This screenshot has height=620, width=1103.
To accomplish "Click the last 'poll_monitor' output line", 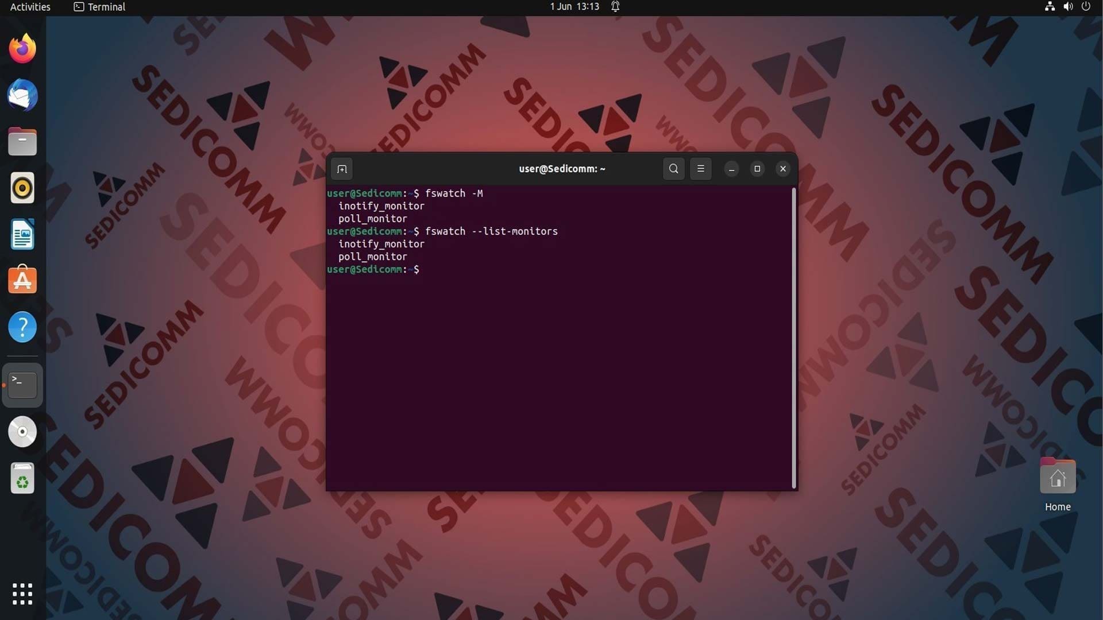I will 372,257.
